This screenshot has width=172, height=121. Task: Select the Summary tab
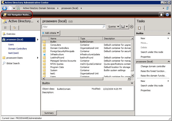(x=49, y=113)
